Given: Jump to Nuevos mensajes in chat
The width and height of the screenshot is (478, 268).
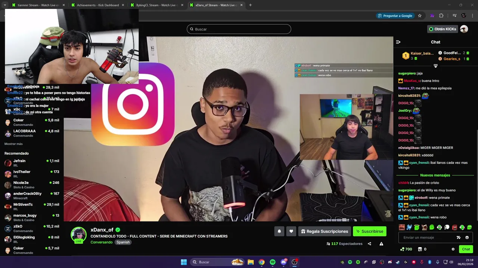Looking at the screenshot, I should (435, 175).
